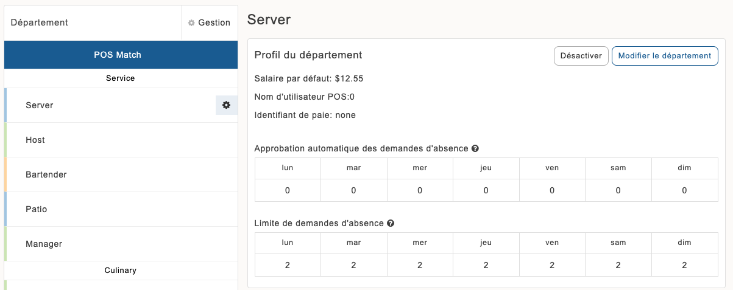This screenshot has height=290, width=733.
Task: Select the Host department
Action: [x=35, y=140]
